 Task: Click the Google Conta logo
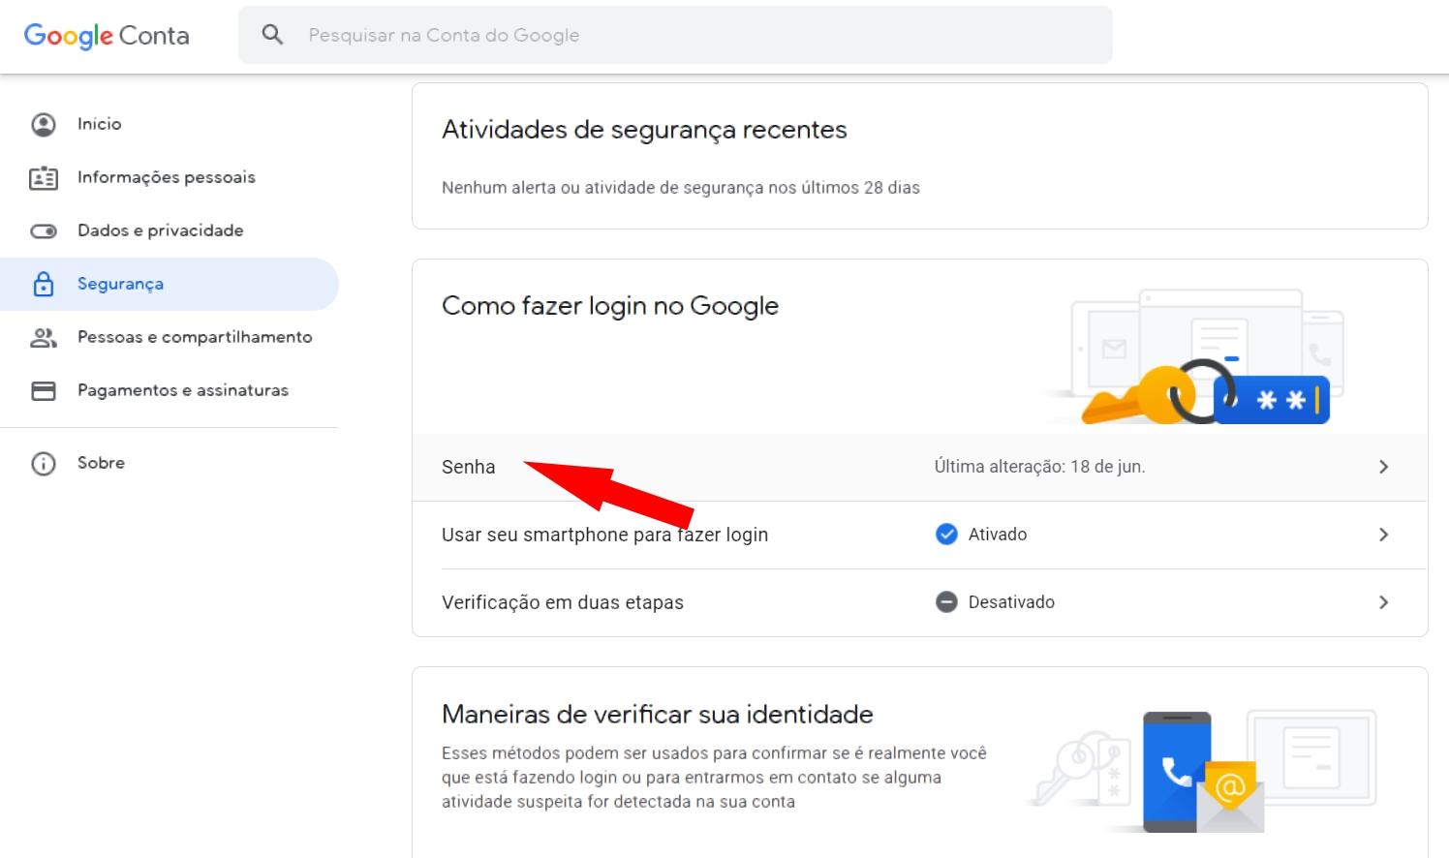107,36
